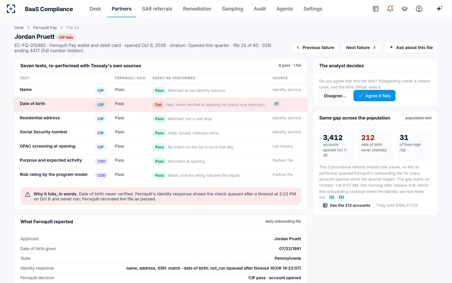
Task: Open the Audit tab
Action: pyautogui.click(x=260, y=9)
